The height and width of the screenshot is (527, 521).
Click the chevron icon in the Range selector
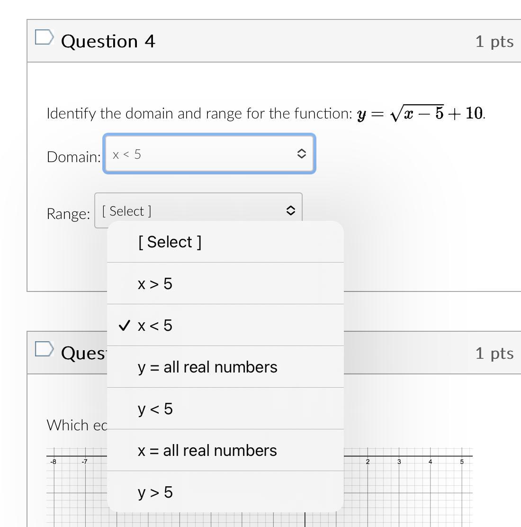[291, 209]
